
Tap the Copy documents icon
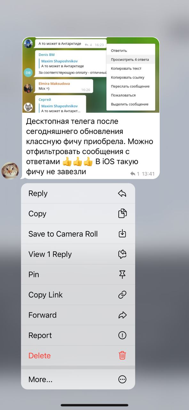(x=122, y=213)
